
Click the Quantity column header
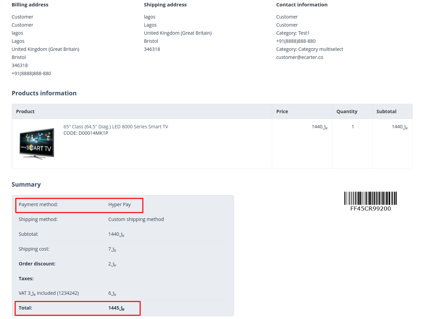click(x=347, y=111)
